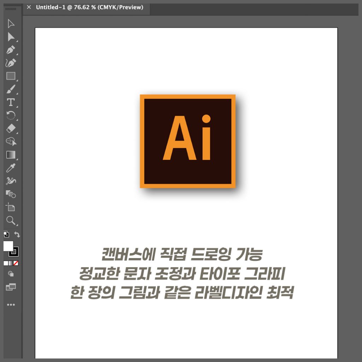Click the white Fill color box

pos(8,246)
